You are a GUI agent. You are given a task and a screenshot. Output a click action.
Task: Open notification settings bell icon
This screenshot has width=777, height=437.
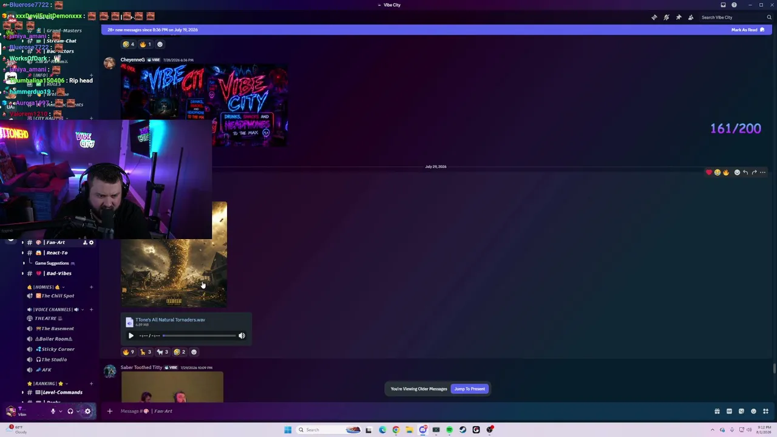pos(667,17)
